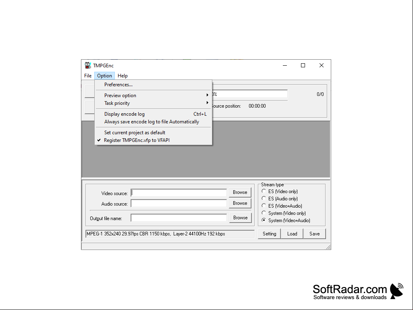Expand the Preview option submenu
413x310 pixels.
pyautogui.click(x=153, y=96)
